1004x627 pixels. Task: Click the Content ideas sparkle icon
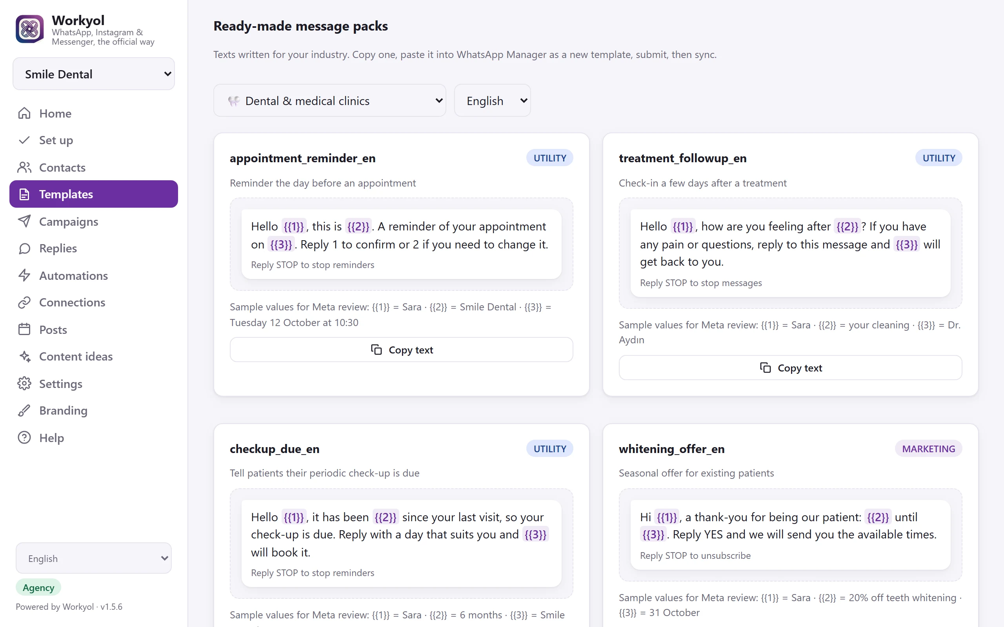24,357
